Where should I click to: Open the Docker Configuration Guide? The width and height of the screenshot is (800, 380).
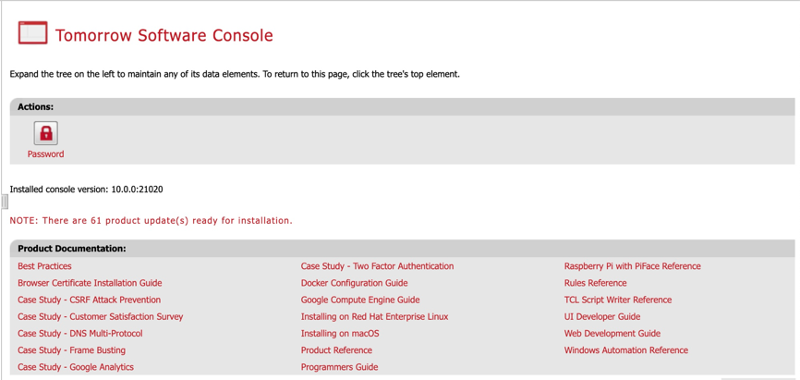[354, 283]
